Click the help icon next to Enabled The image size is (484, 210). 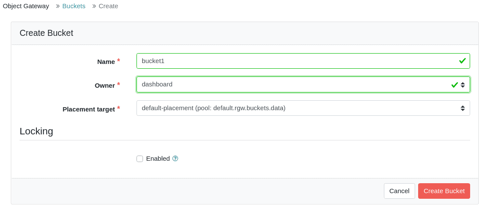175,159
